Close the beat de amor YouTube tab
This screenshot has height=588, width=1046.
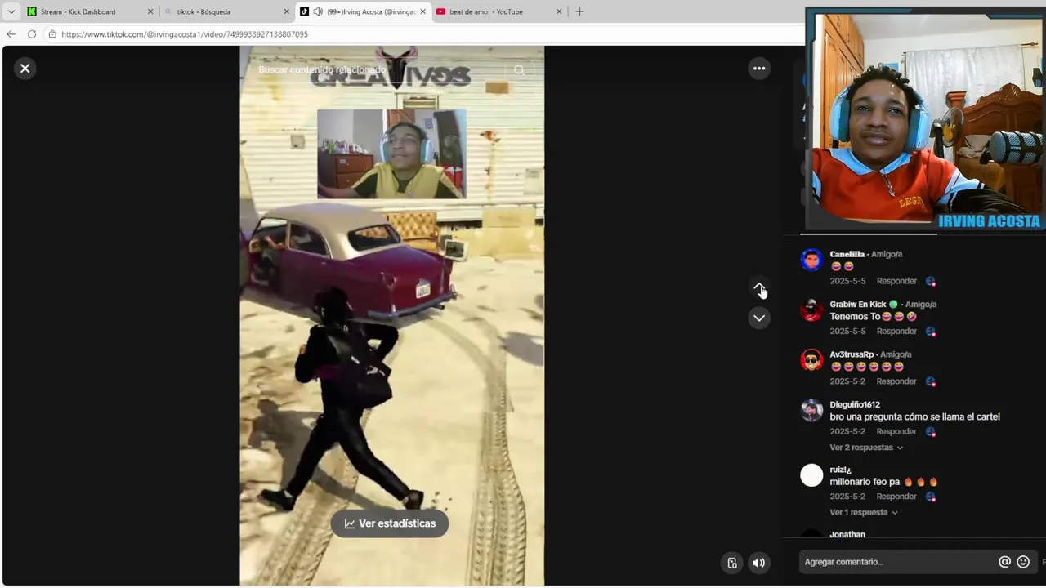tap(559, 11)
